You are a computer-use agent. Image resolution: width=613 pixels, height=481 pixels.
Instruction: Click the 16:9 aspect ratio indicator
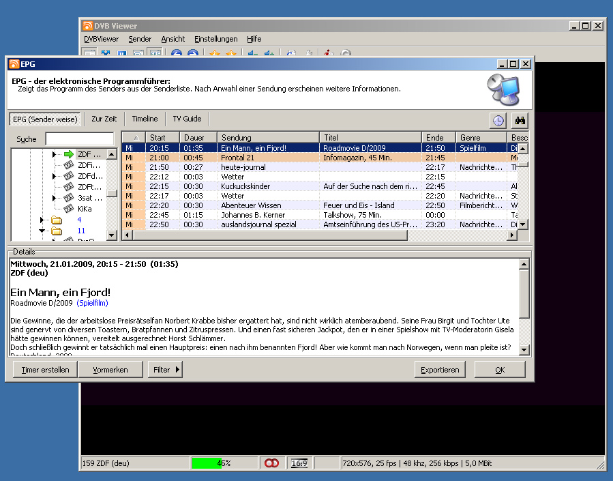click(299, 463)
